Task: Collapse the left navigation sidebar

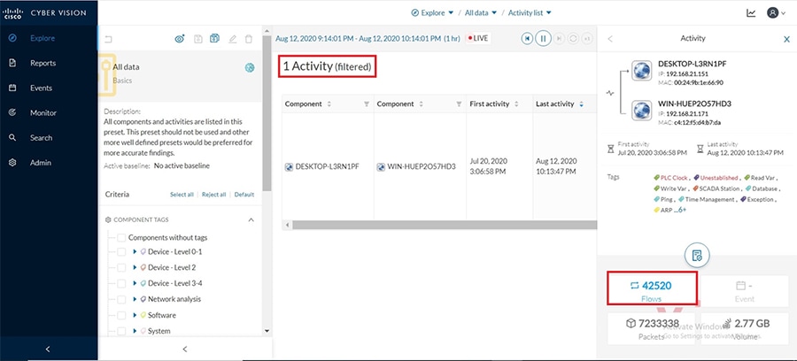Action: point(49,349)
